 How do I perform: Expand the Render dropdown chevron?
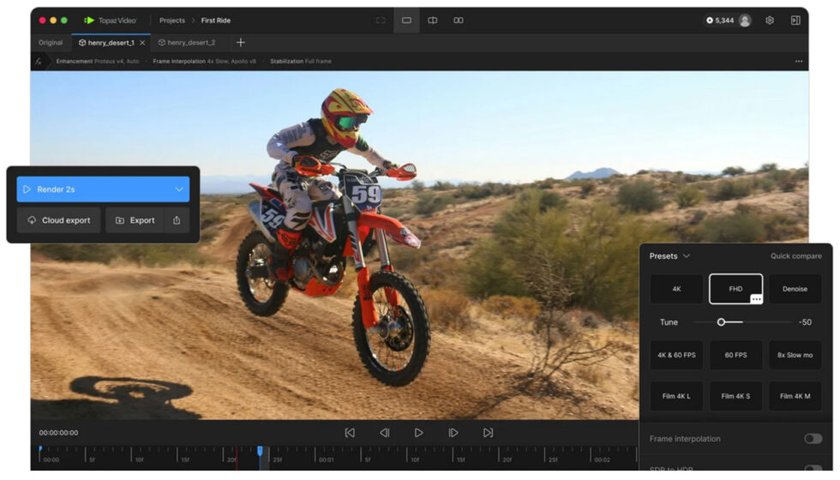tap(179, 189)
